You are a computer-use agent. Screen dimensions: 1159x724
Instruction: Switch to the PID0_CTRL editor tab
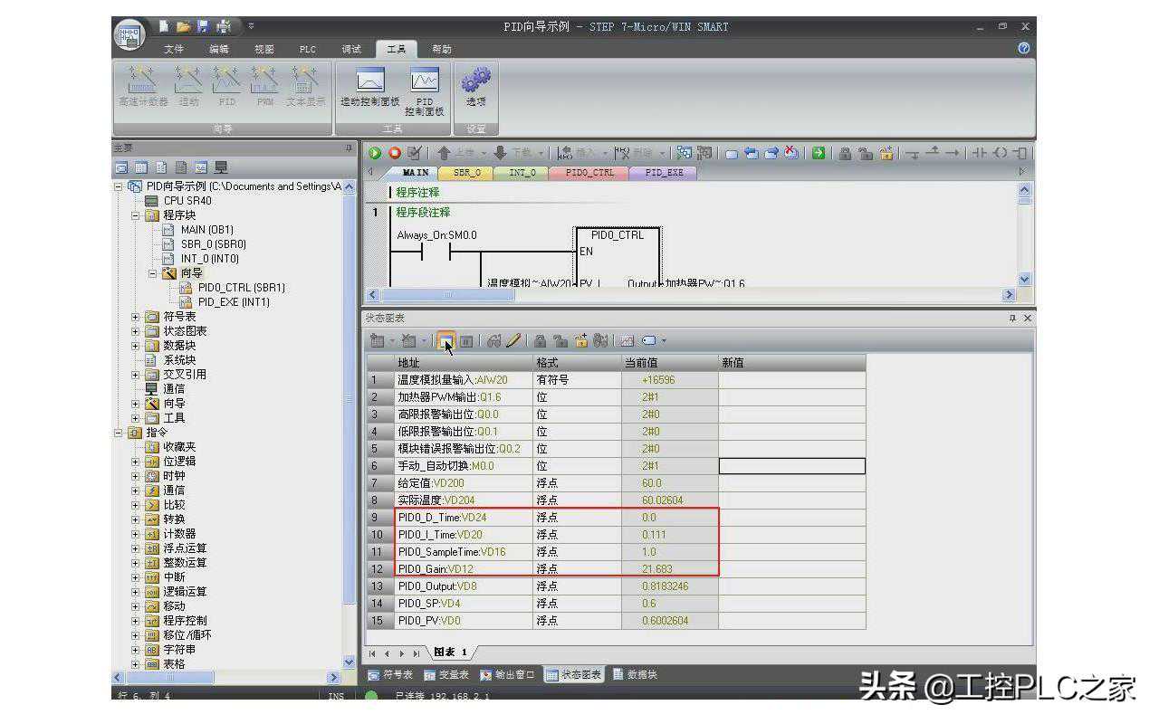pos(589,172)
